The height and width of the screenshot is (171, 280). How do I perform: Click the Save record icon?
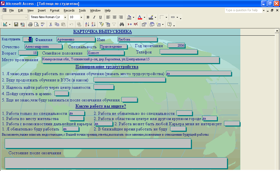pyautogui.click(x=16, y=24)
